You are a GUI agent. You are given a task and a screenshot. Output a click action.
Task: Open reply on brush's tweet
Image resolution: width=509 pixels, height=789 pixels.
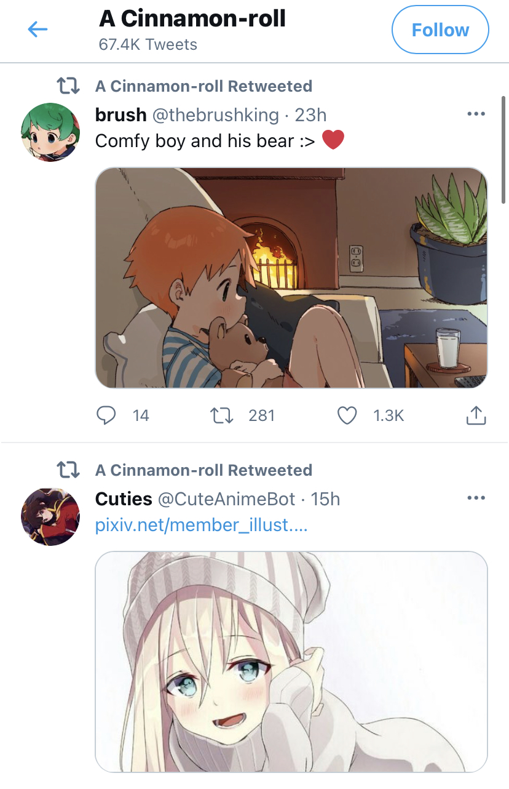click(107, 415)
